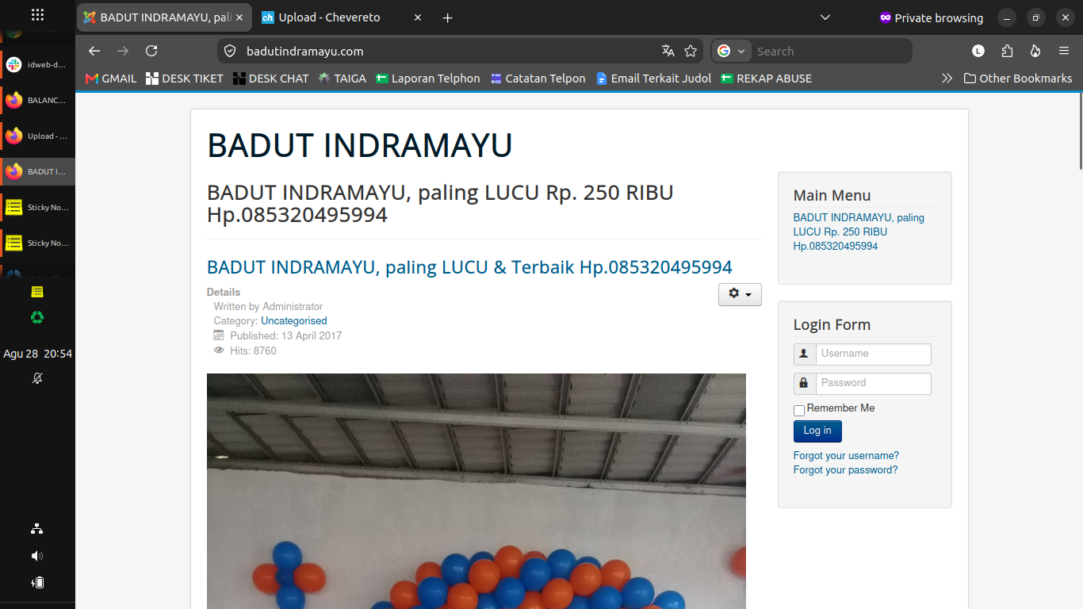Select the BADUT I... Firefox dock entry

(37, 171)
